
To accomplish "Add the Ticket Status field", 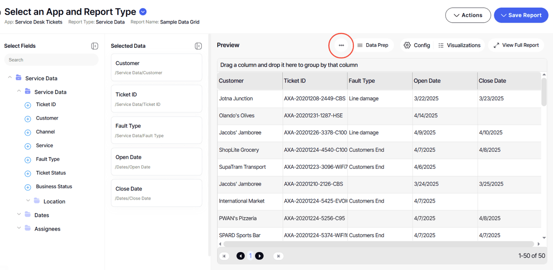I will pos(28,174).
